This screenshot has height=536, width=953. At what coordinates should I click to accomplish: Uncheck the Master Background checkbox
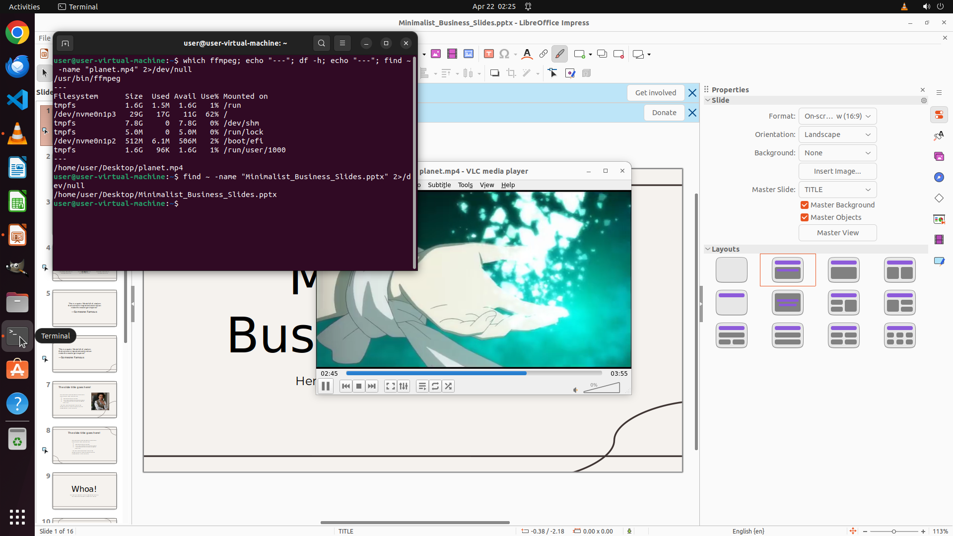[805, 205]
